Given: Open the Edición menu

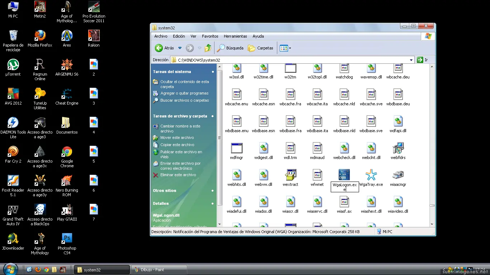Looking at the screenshot, I should tap(179, 36).
